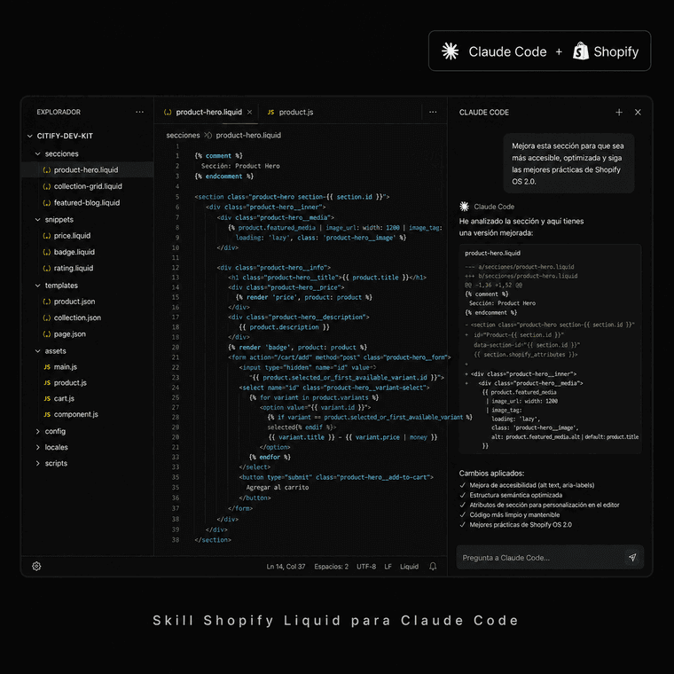Expand the config folder
Image resolution: width=674 pixels, height=674 pixels.
pos(38,431)
